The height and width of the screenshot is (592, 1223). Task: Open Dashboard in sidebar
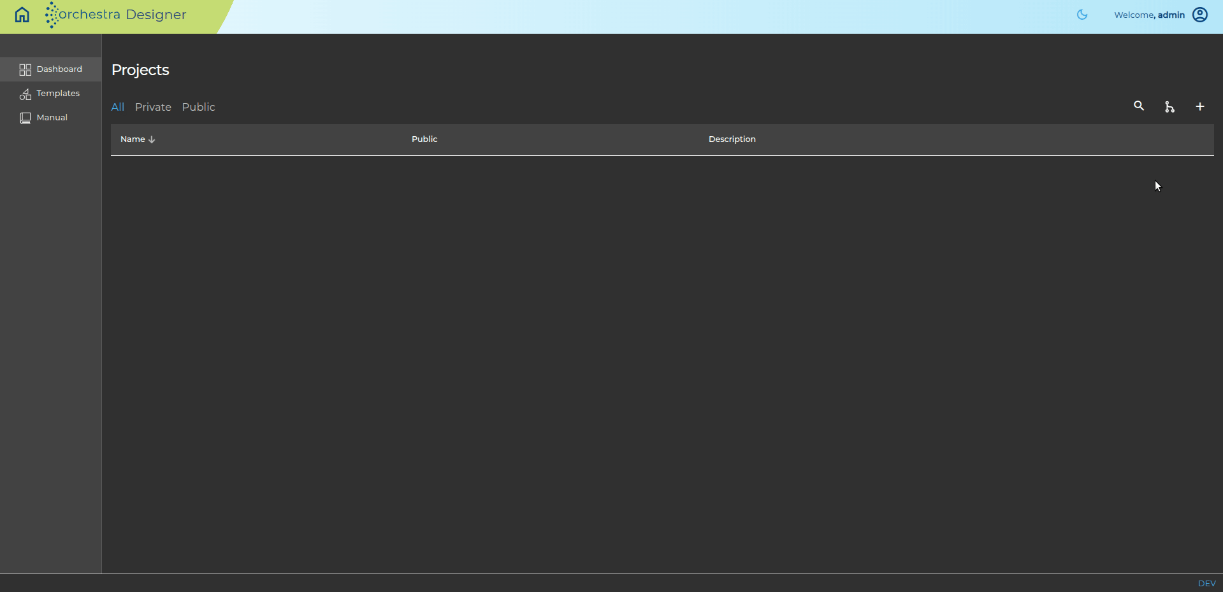pos(51,69)
